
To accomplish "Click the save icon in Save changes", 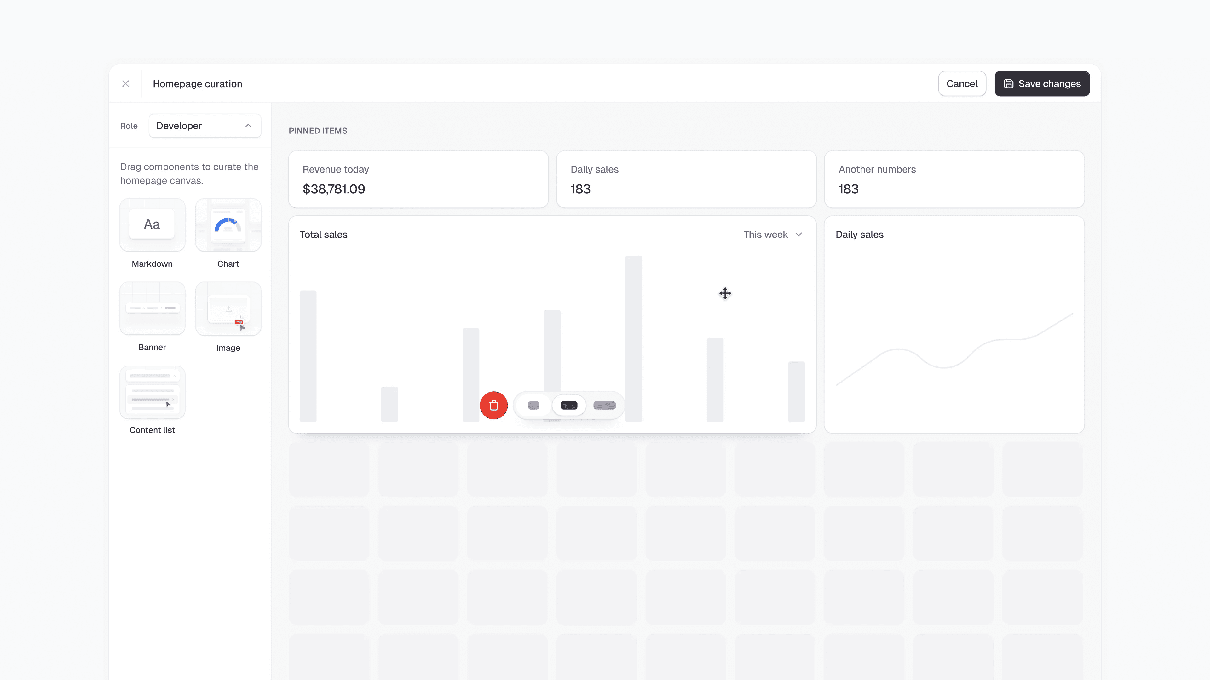I will click(1008, 83).
